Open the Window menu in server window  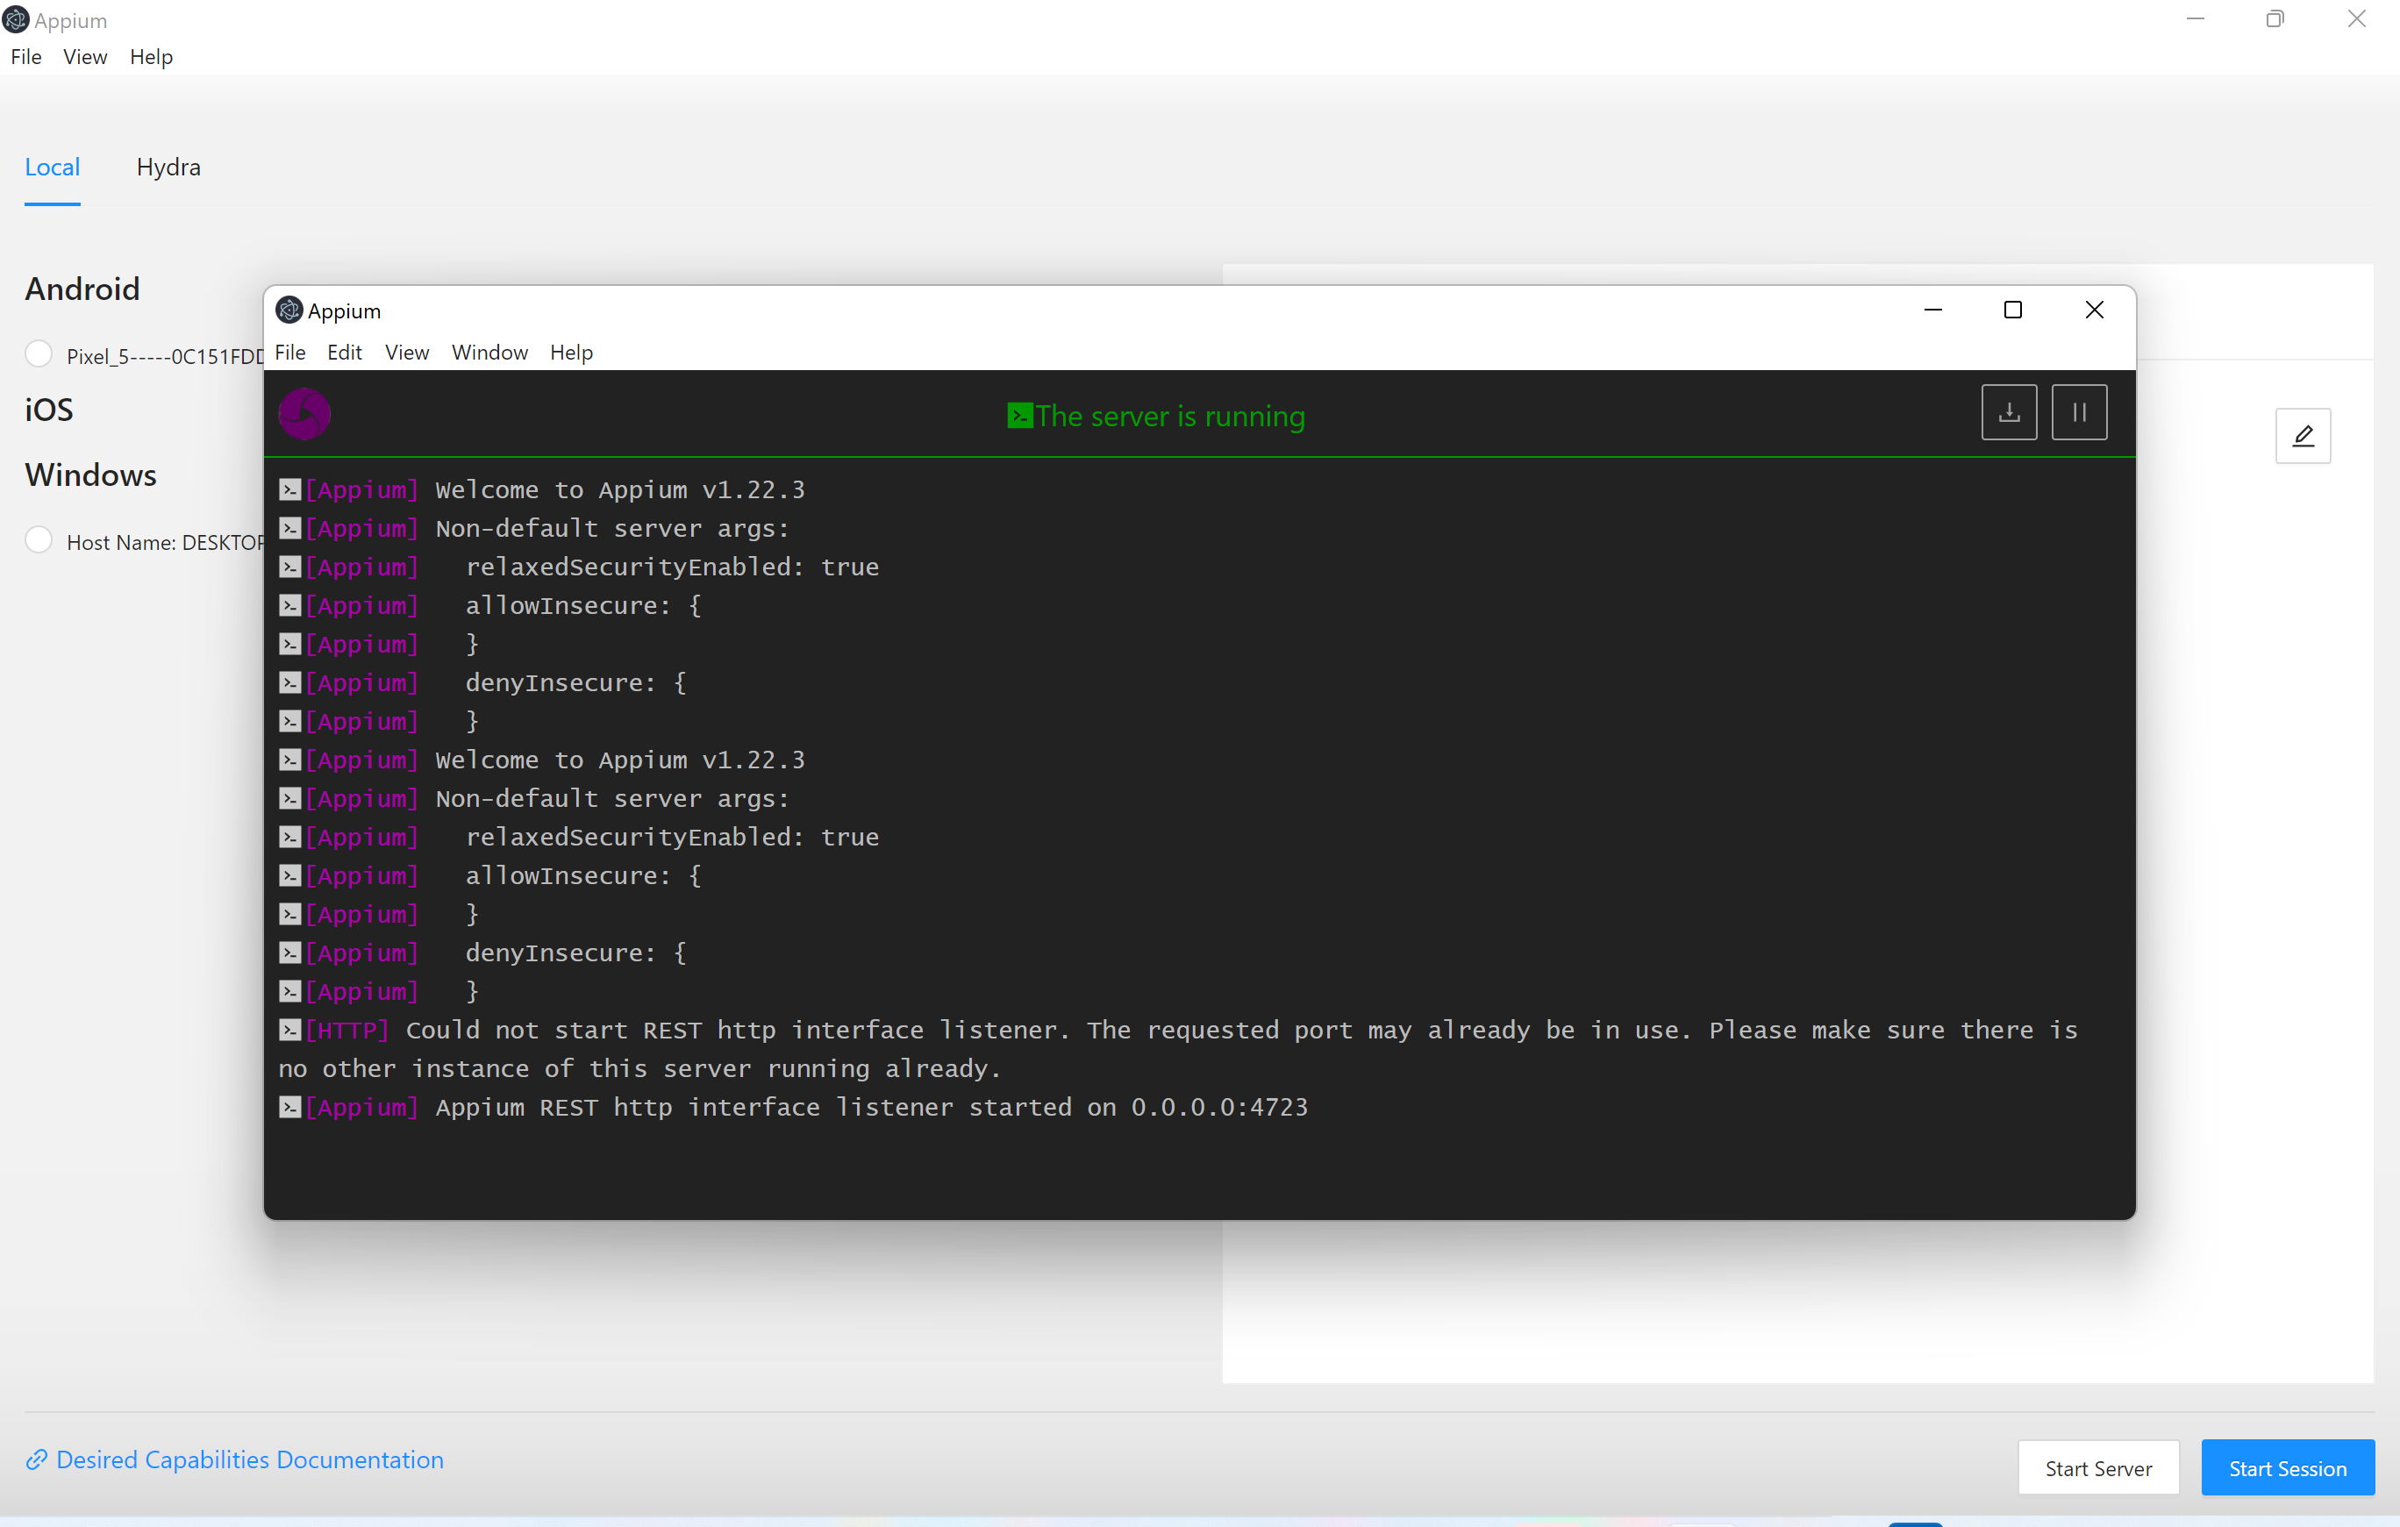coord(489,353)
